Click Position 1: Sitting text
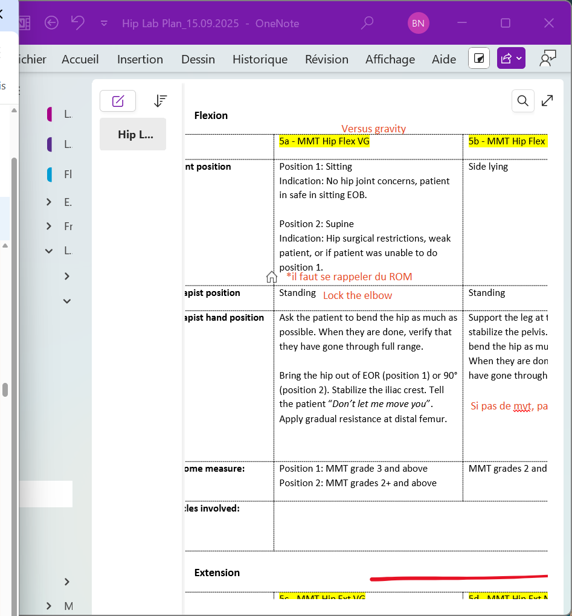The height and width of the screenshot is (616, 572). click(315, 167)
